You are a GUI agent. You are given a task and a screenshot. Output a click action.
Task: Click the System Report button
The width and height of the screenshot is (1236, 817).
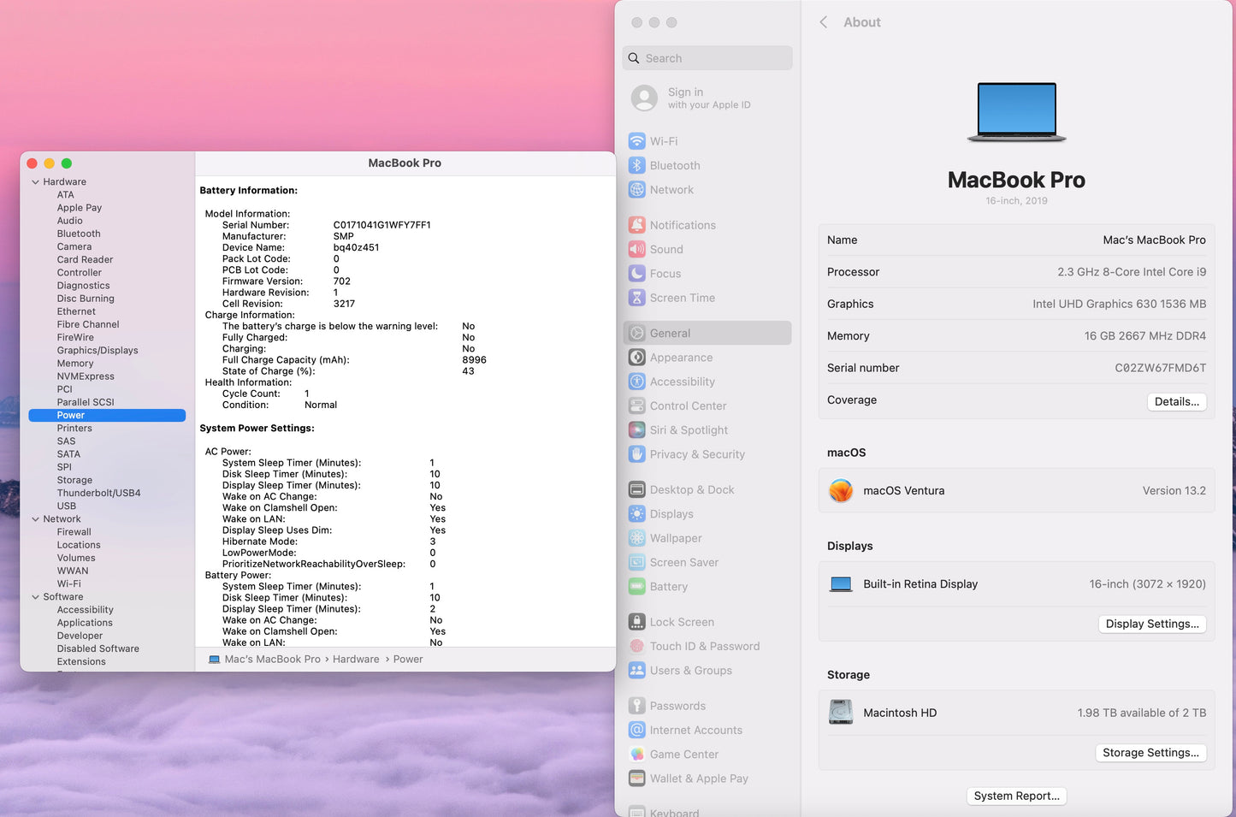pyautogui.click(x=1016, y=796)
